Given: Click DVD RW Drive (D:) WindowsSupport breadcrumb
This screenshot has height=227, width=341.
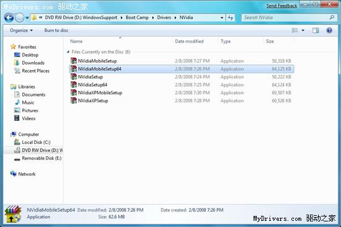Looking at the screenshot, I should 81,17.
